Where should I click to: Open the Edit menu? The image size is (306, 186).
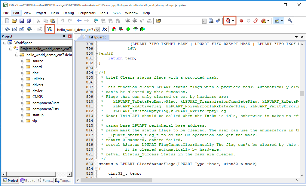pos(16,13)
